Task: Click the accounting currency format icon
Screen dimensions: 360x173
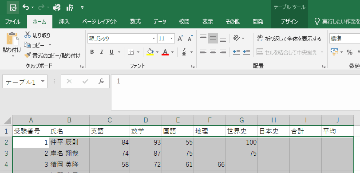Action: 334,52
